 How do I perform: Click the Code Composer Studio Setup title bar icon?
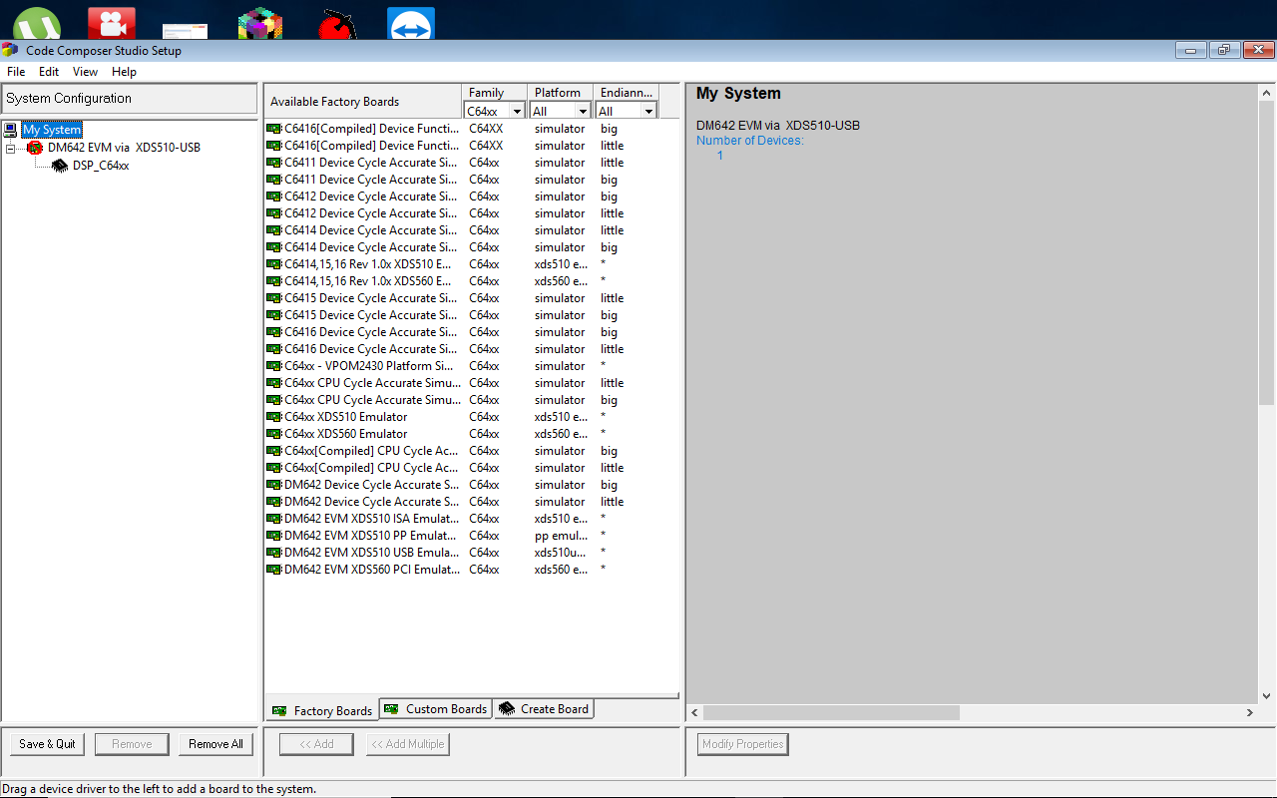(10, 50)
